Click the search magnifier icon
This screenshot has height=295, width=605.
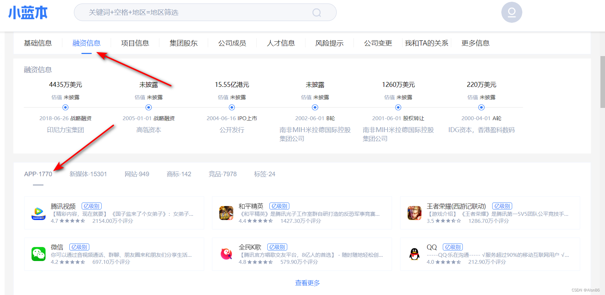317,13
